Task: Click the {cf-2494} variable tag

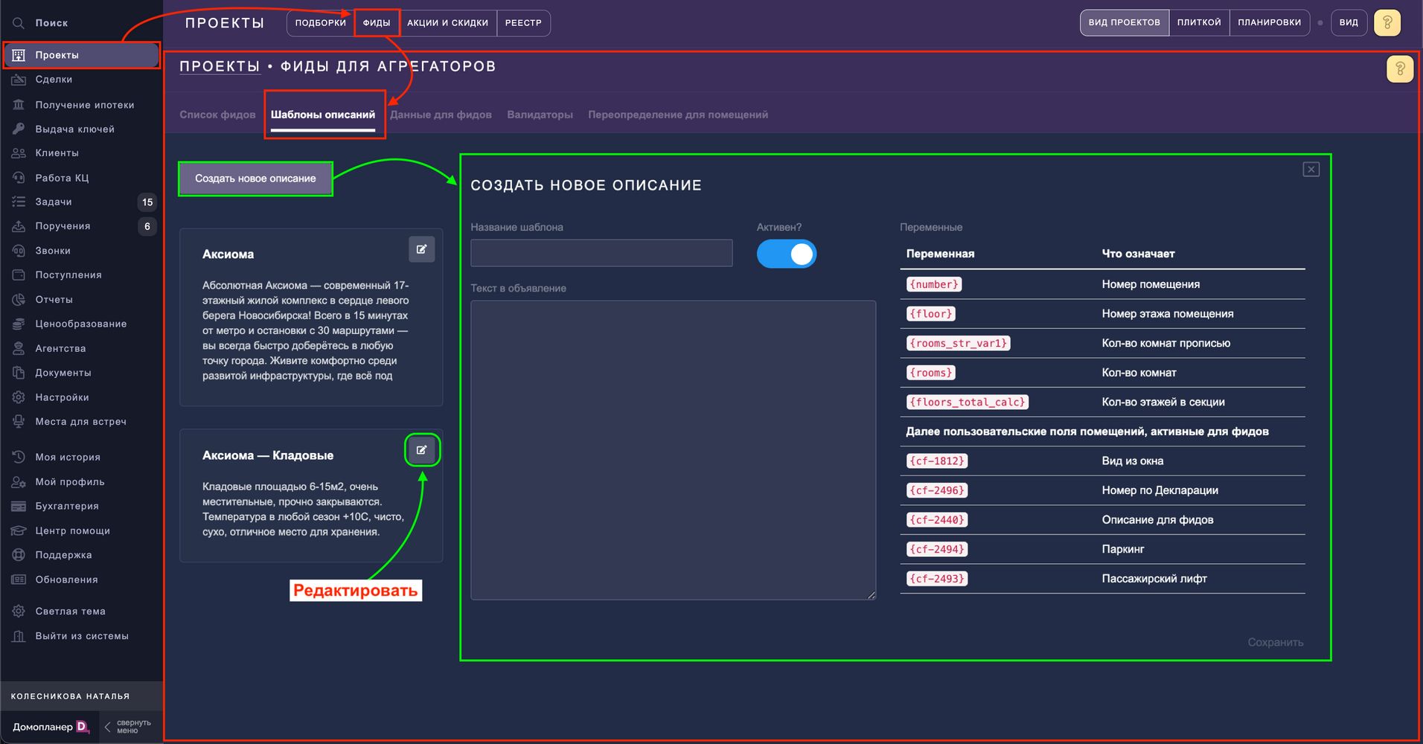Action: [937, 549]
